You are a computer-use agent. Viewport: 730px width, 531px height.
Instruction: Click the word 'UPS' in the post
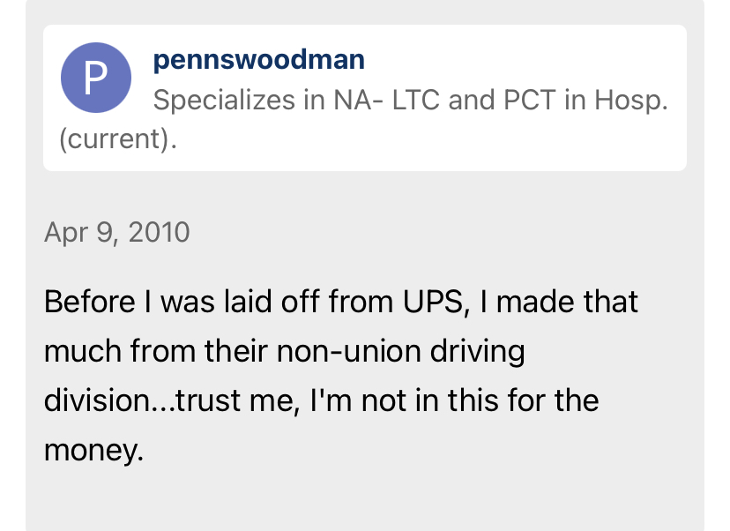[433, 302]
